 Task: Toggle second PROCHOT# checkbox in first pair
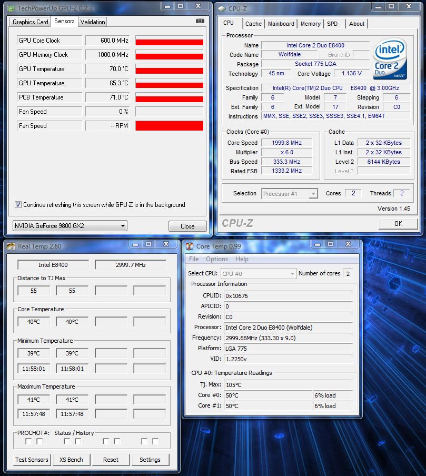tap(39, 441)
